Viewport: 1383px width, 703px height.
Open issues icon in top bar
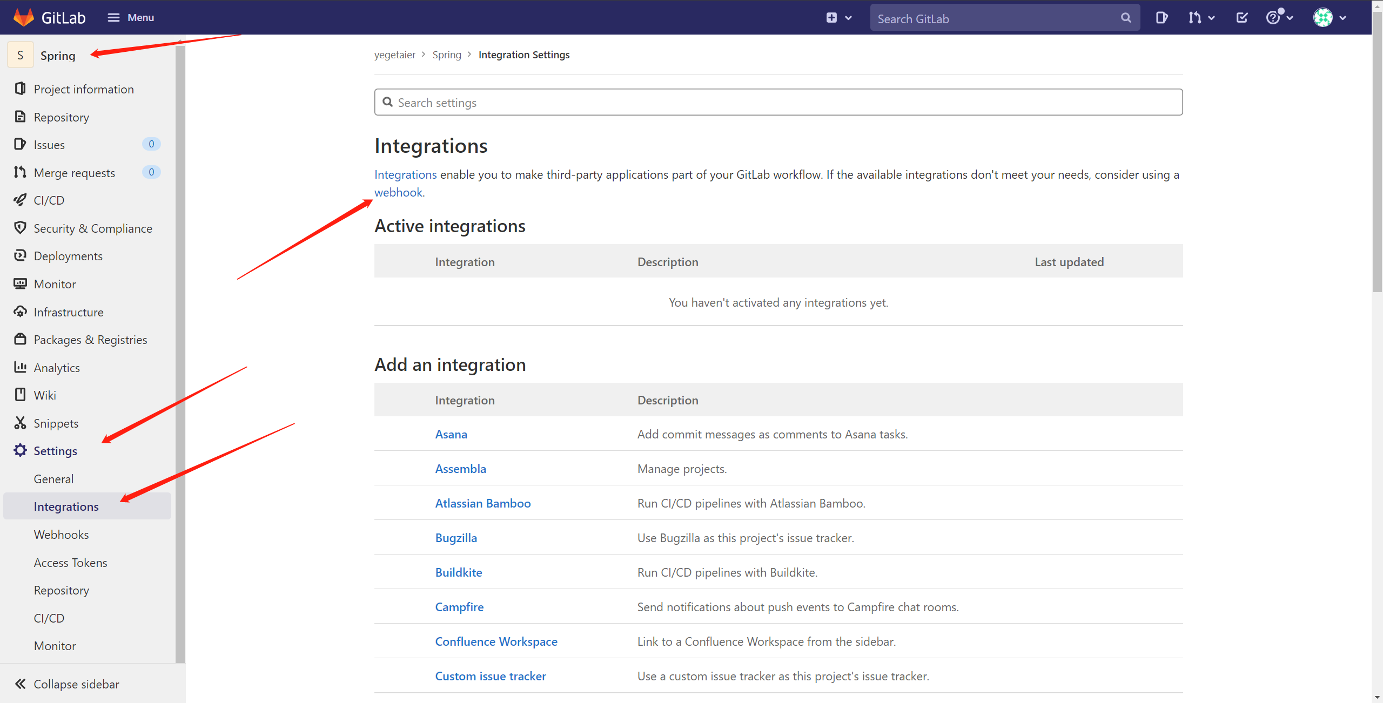pos(1162,18)
